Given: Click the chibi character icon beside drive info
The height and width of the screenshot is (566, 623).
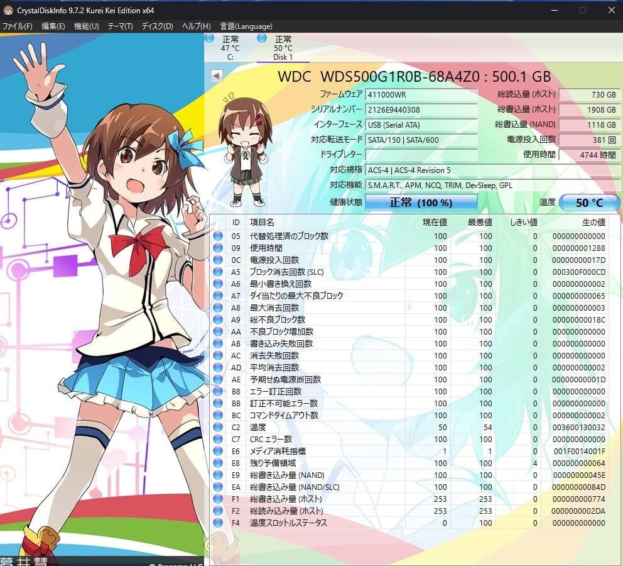Looking at the screenshot, I should (245, 150).
